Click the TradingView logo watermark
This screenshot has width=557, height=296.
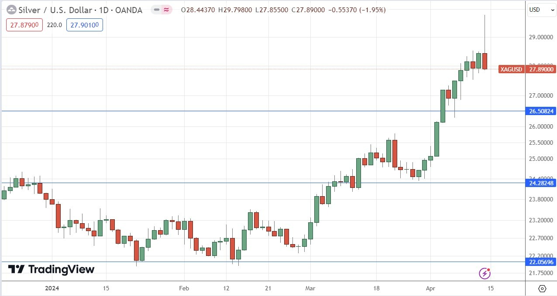(x=50, y=269)
